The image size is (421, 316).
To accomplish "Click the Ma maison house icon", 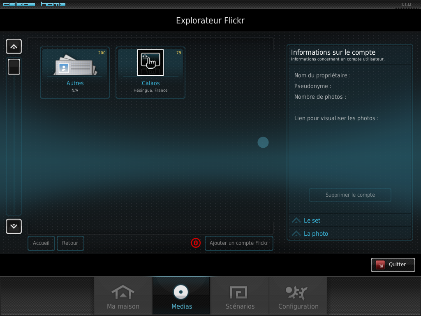I will pyautogui.click(x=123, y=292).
